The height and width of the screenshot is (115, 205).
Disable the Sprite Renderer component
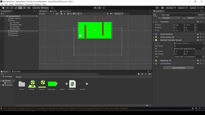point(159,34)
